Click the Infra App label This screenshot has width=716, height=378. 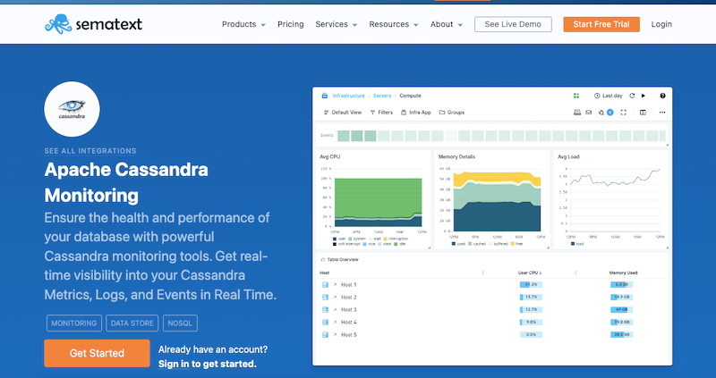click(420, 113)
